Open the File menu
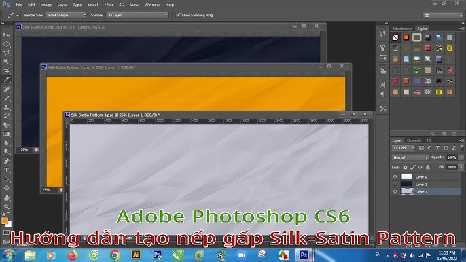 pyautogui.click(x=19, y=5)
